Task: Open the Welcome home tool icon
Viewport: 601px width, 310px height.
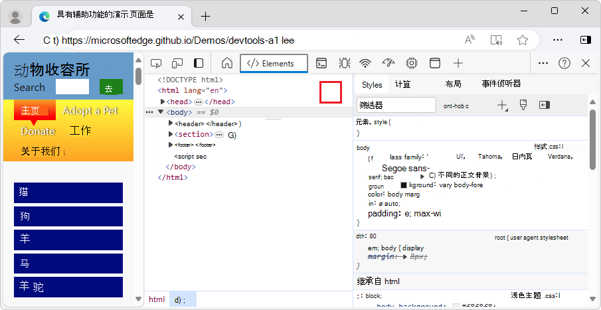Action: click(227, 64)
